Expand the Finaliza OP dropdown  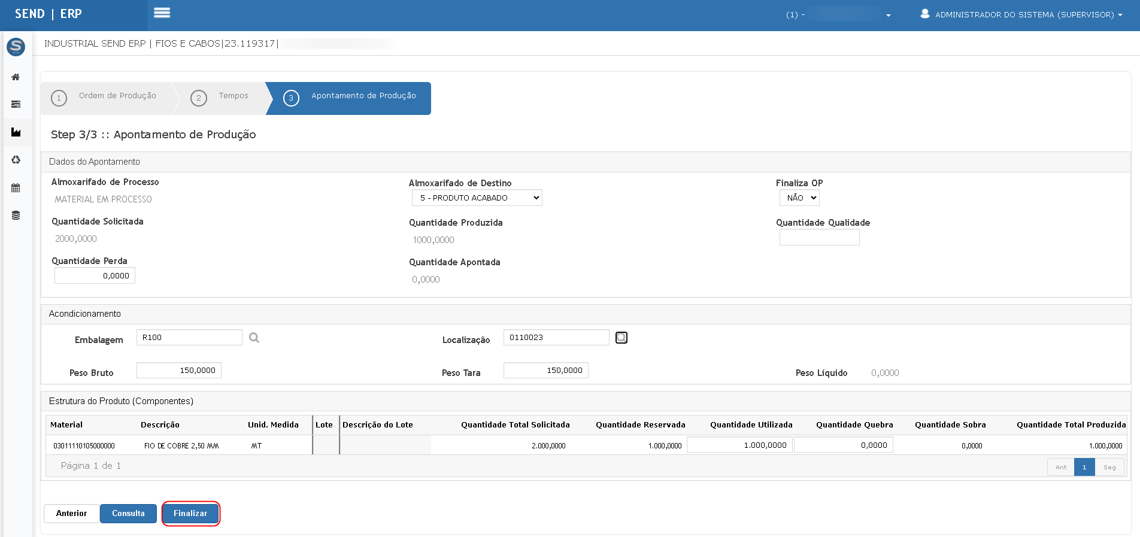pos(799,198)
